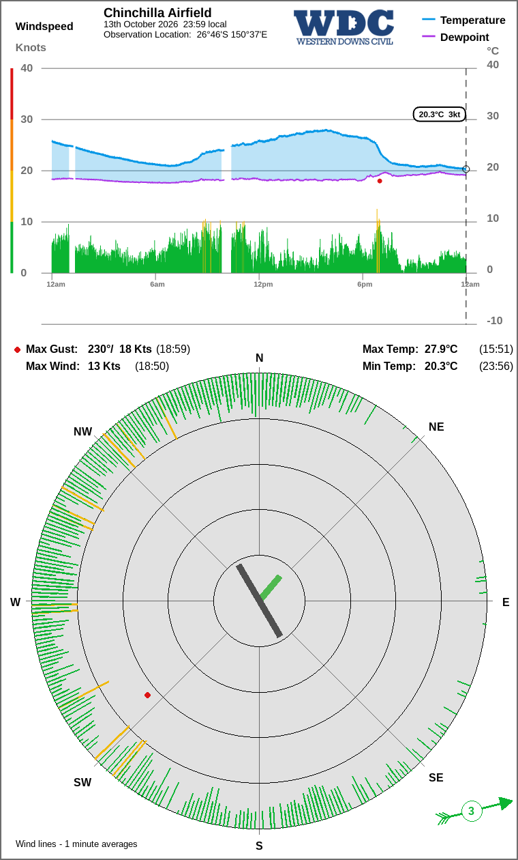The width and height of the screenshot is (518, 860).
Task: Click the Temperature legend label
Action: point(473,20)
